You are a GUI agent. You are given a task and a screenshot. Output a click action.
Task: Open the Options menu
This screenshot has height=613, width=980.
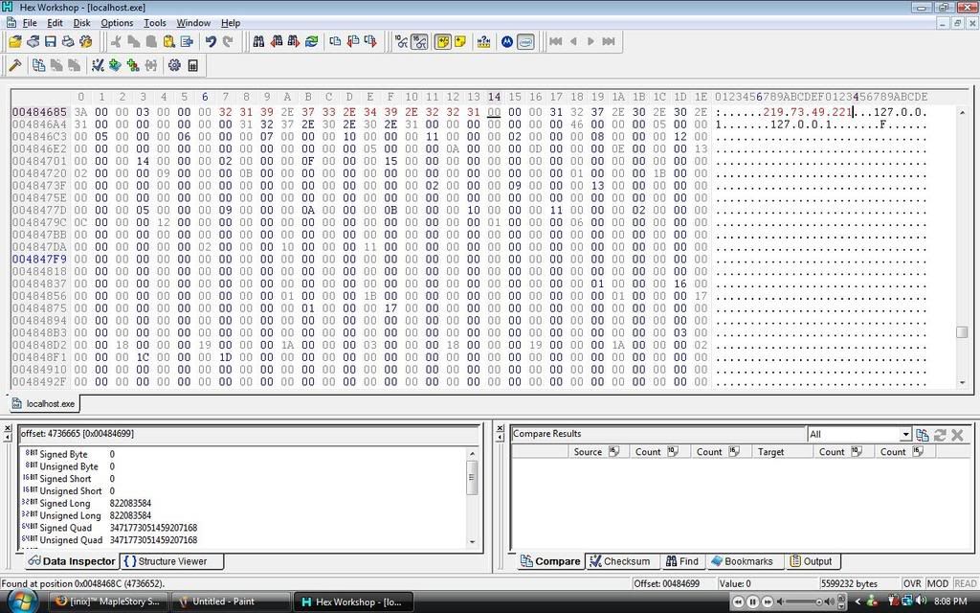[x=117, y=23]
